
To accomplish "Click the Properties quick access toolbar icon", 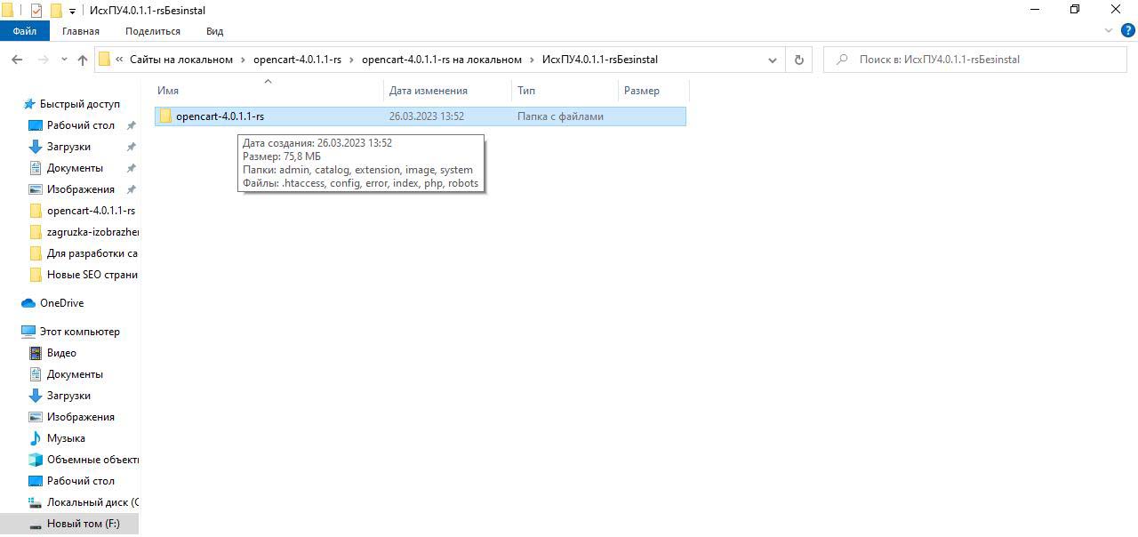I will pos(36,11).
